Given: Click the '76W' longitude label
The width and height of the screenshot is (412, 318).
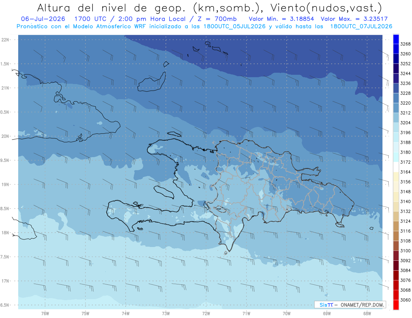Looking at the screenshot, I should tap(45, 314).
